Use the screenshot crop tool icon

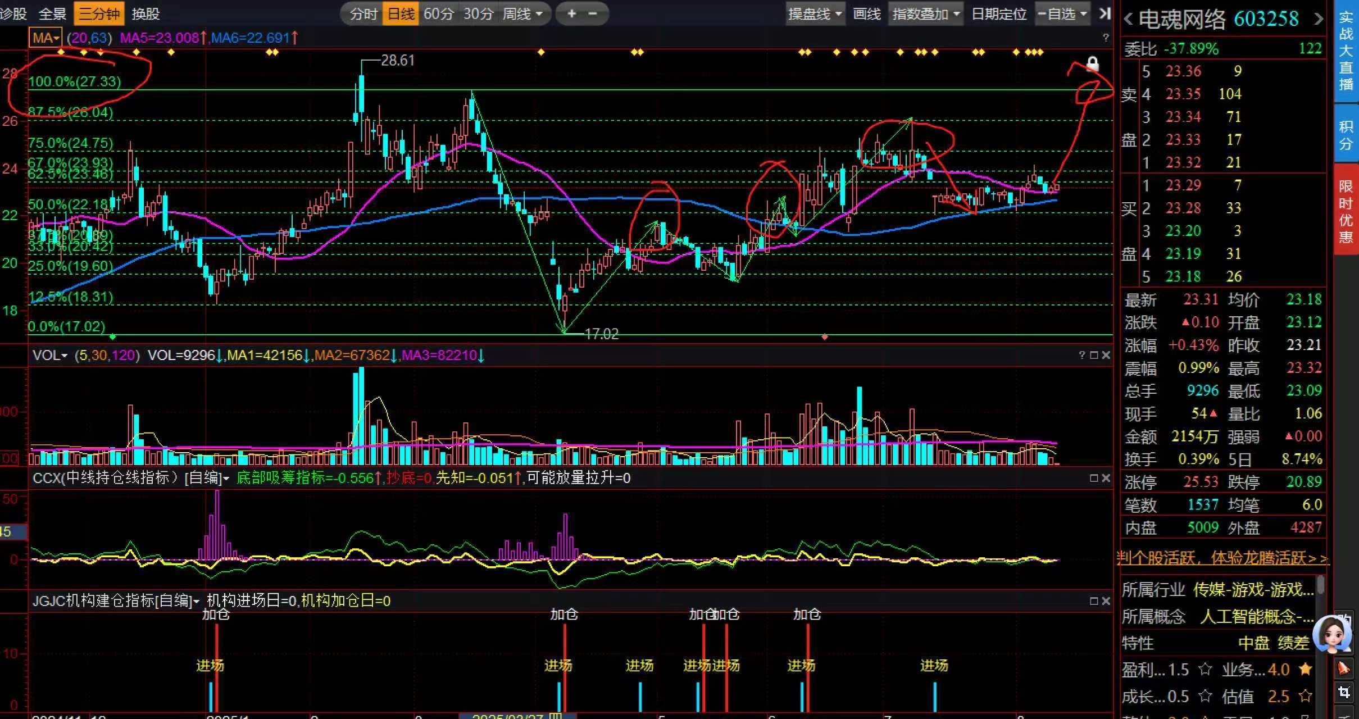coord(1344,693)
